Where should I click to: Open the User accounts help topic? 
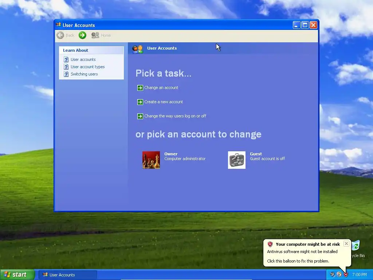coord(83,59)
